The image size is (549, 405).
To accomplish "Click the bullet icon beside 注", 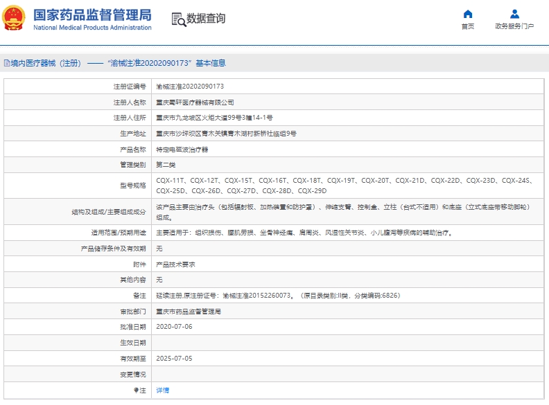I will pos(136,390).
